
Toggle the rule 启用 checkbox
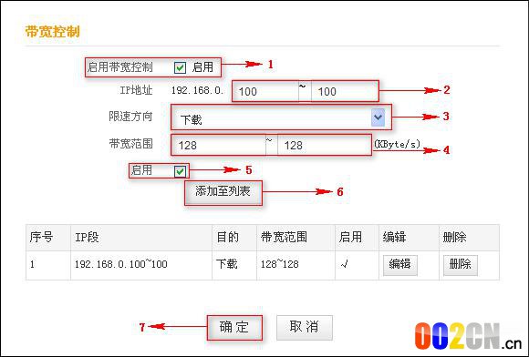coord(180,171)
